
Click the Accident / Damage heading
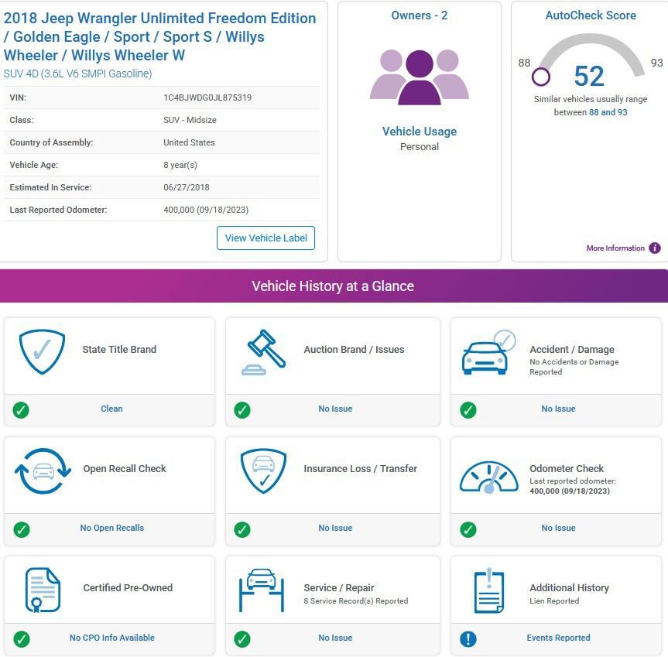[x=572, y=350]
